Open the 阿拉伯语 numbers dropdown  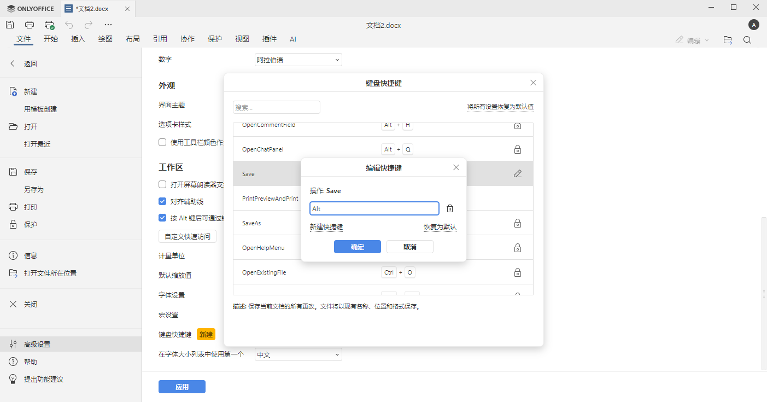pos(297,59)
